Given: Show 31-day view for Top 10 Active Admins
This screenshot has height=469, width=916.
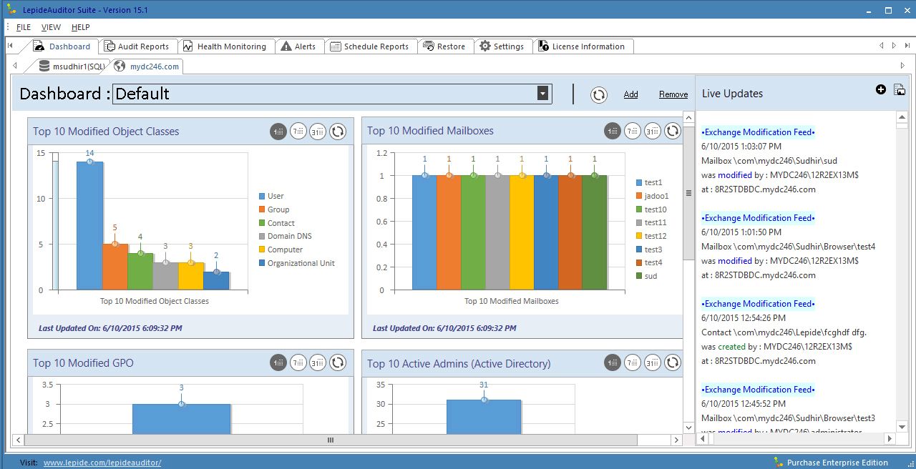Looking at the screenshot, I should (x=653, y=363).
